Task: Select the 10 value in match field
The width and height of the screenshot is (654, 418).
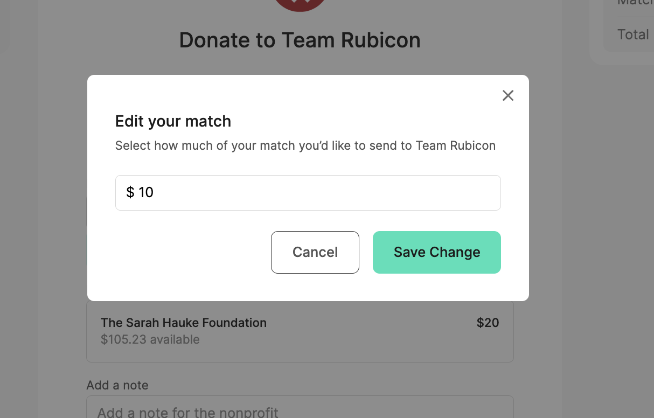Action: (x=146, y=192)
